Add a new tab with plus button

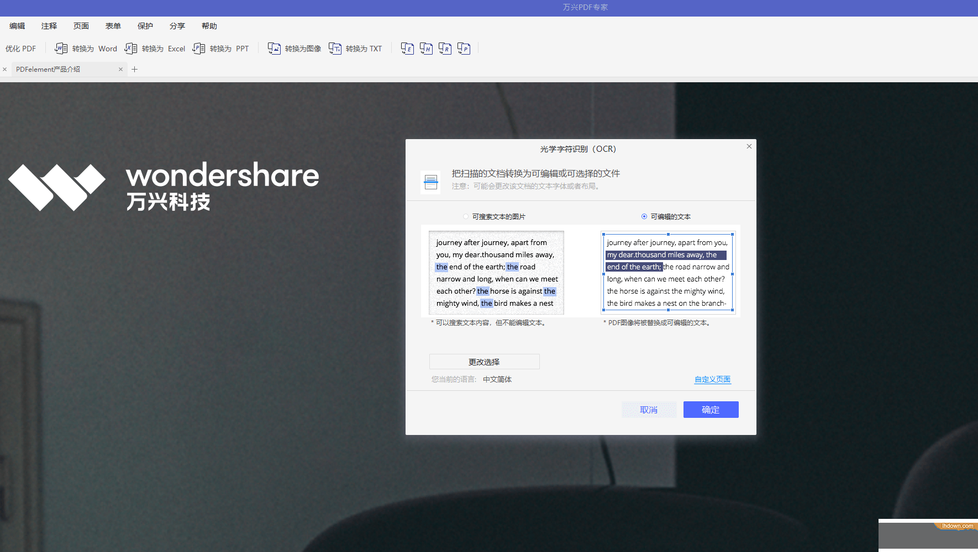coord(134,69)
